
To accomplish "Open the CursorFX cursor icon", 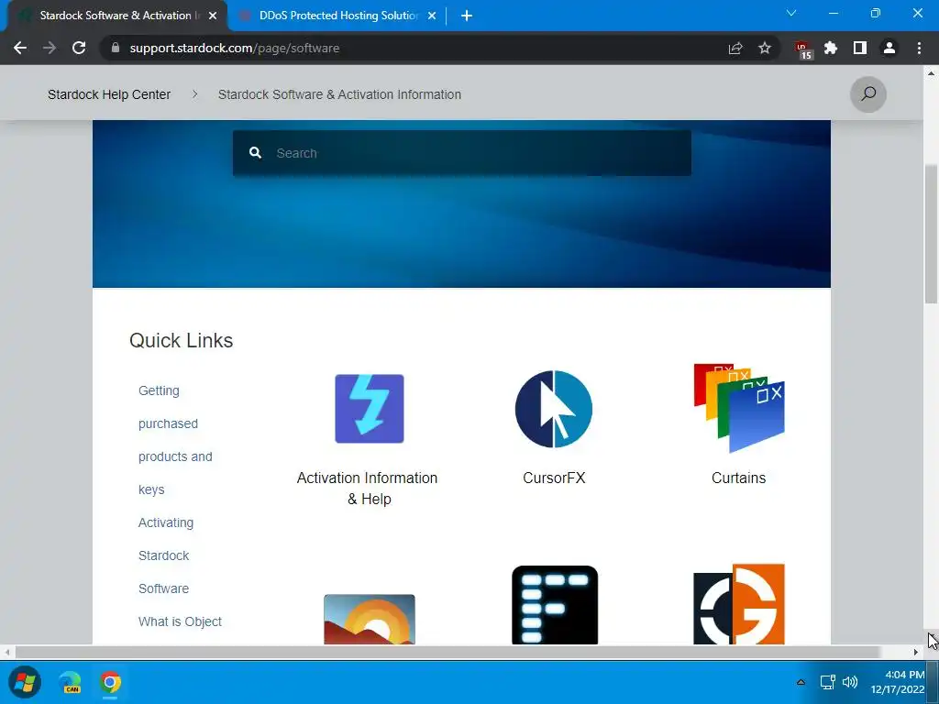I will coord(554,409).
